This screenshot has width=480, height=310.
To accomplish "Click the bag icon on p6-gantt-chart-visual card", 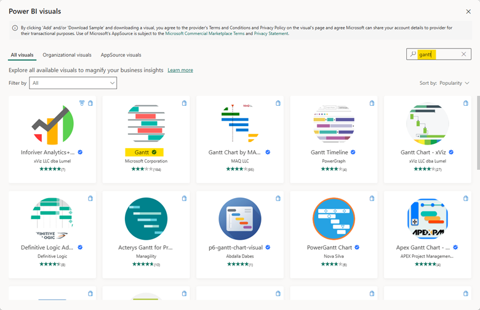I will pyautogui.click(x=278, y=198).
